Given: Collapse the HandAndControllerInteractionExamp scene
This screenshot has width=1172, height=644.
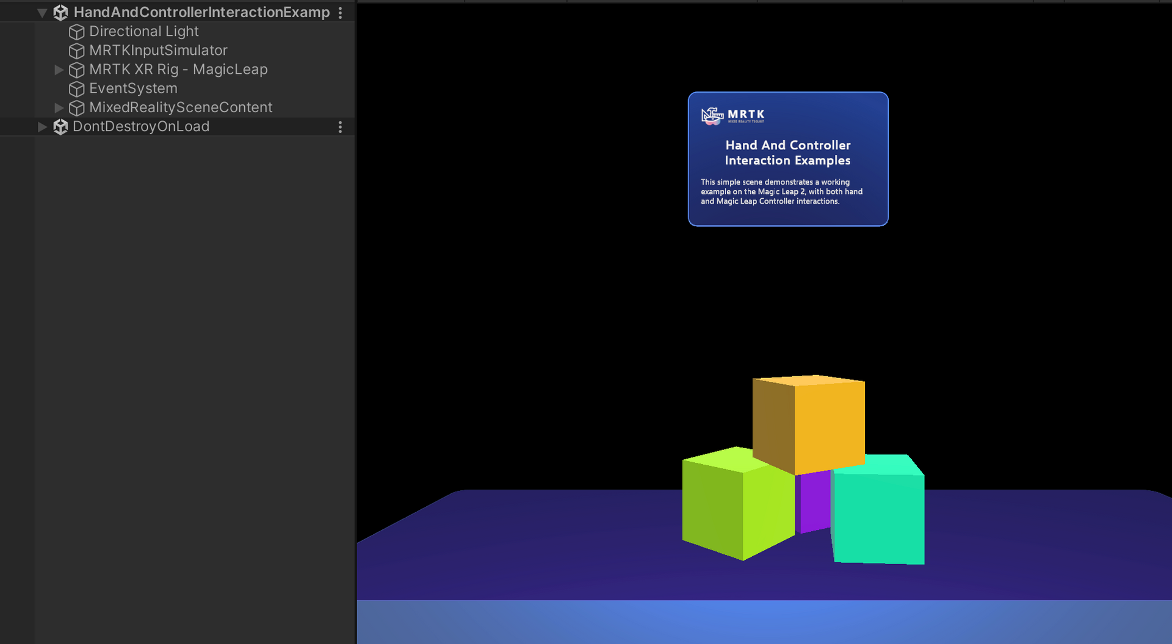Looking at the screenshot, I should (x=42, y=12).
